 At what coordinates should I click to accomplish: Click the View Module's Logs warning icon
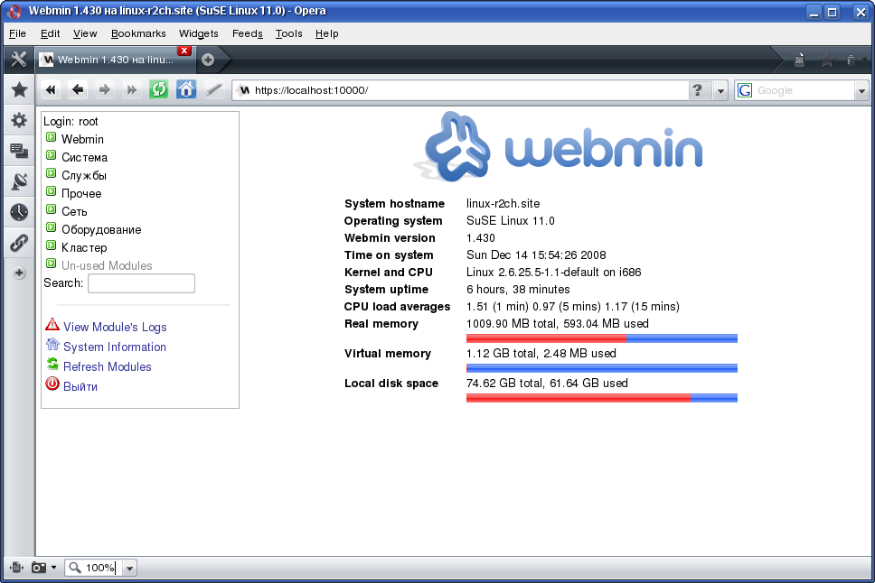pyautogui.click(x=52, y=324)
